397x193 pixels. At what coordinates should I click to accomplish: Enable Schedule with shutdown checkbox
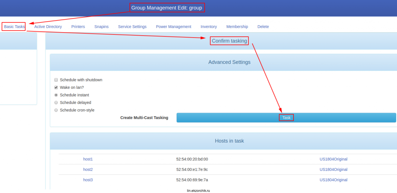point(56,80)
